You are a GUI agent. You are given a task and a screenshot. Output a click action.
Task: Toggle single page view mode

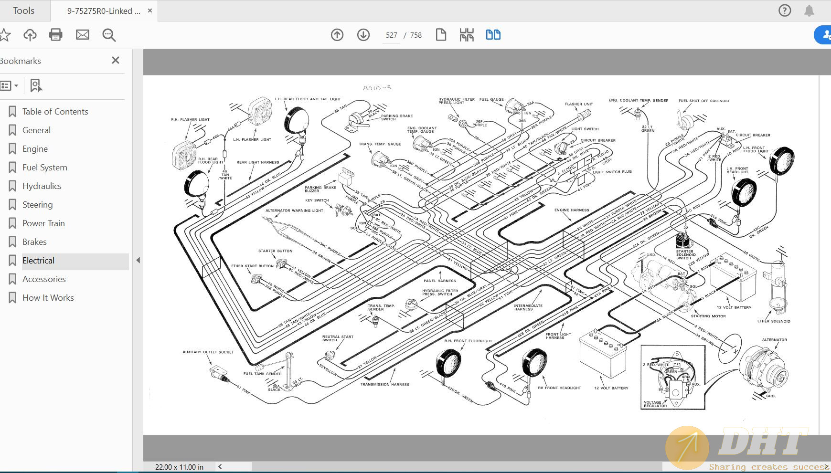pyautogui.click(x=441, y=34)
